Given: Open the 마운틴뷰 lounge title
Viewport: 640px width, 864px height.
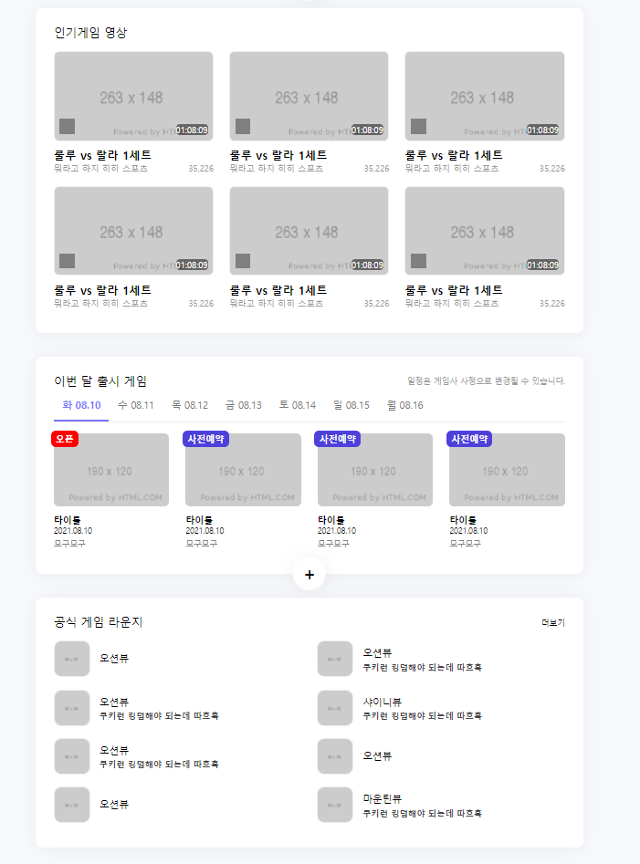Looking at the screenshot, I should 382,798.
